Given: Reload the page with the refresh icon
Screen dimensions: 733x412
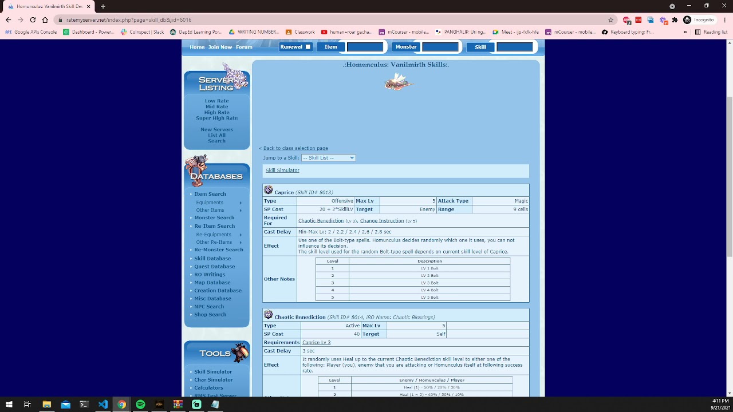Looking at the screenshot, I should (33, 19).
